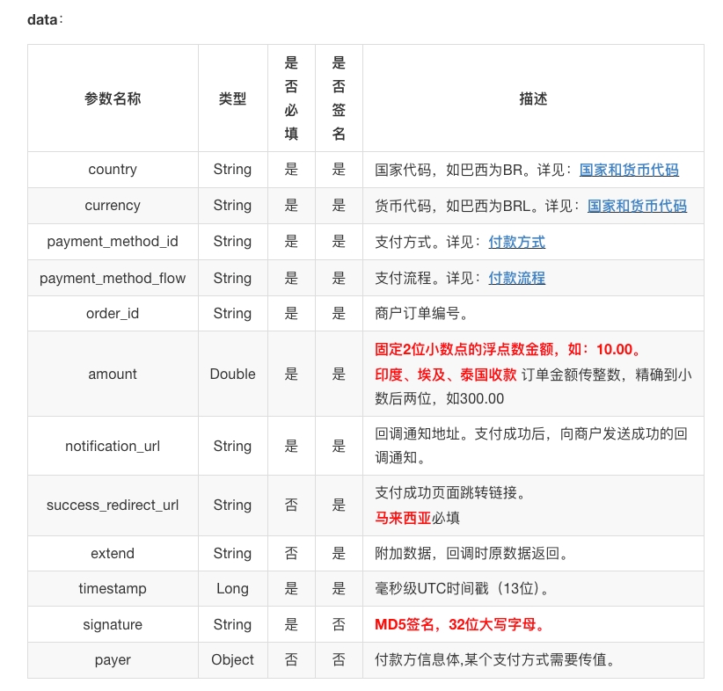723x691 pixels.
Task: Open 国家和货币代码 link in currency row
Action: tap(637, 206)
